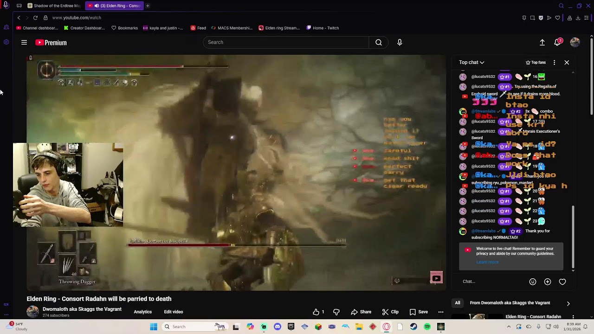Open Home - Twitch bookmark
Viewport: 594px width, 334px height.
[323, 28]
